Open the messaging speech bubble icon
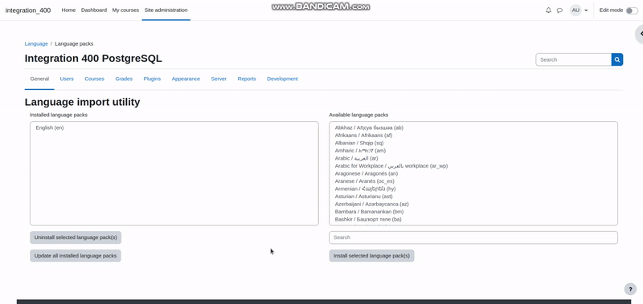 pyautogui.click(x=559, y=10)
